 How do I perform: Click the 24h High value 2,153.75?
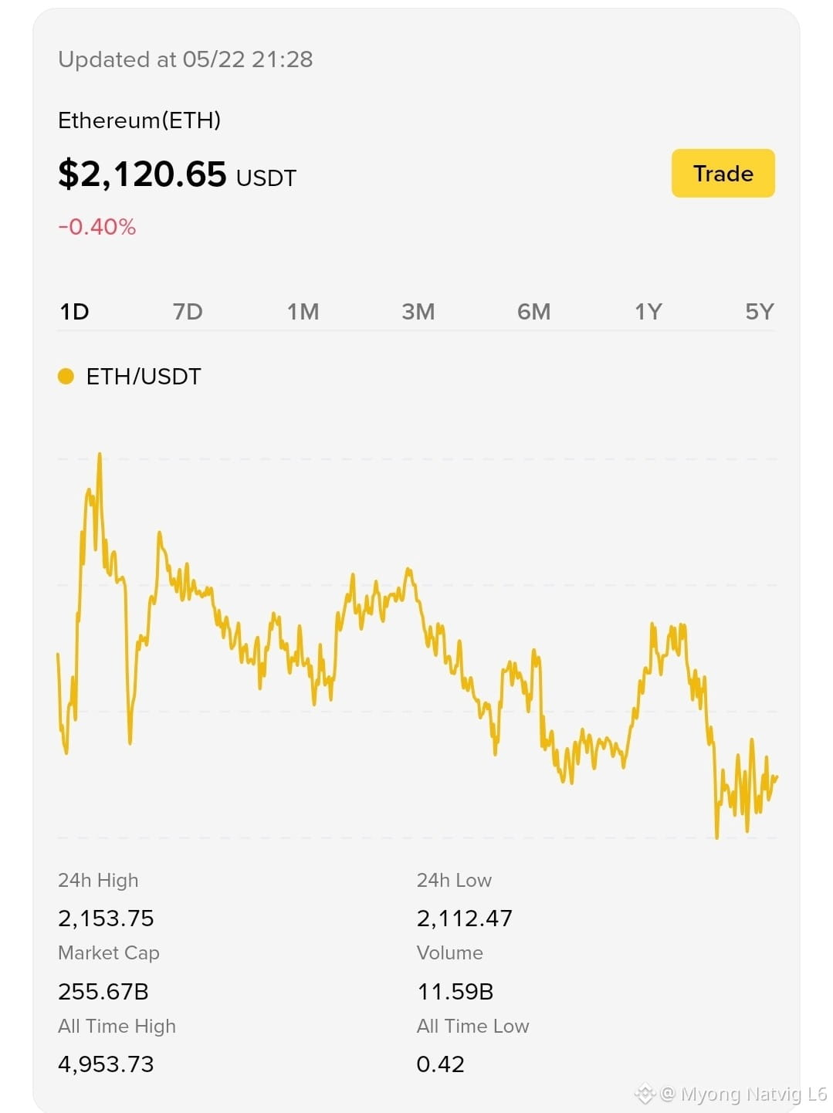coord(106,918)
